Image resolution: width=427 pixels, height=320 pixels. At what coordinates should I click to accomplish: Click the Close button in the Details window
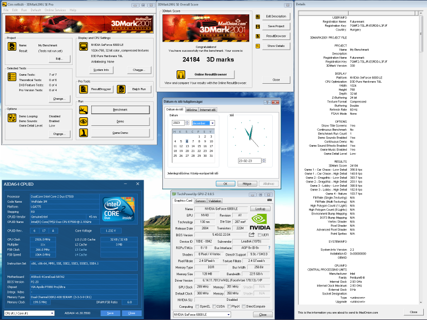(x=413, y=312)
